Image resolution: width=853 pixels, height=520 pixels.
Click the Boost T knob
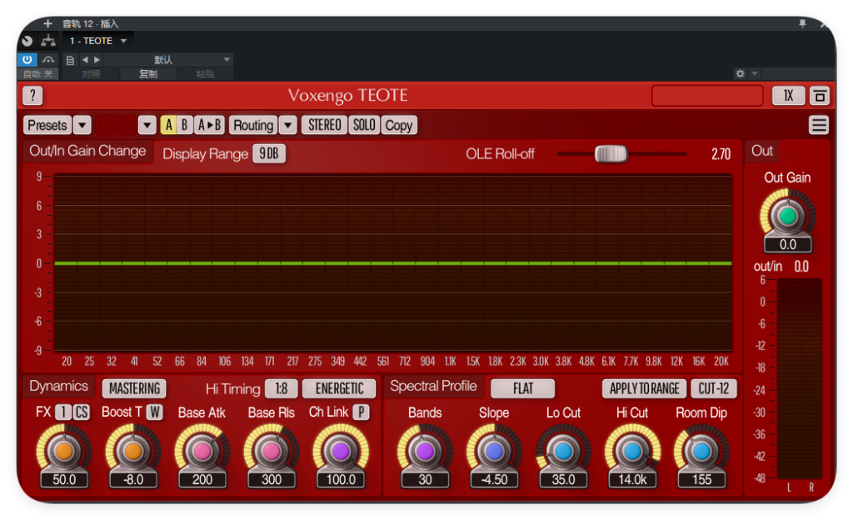pyautogui.click(x=133, y=451)
